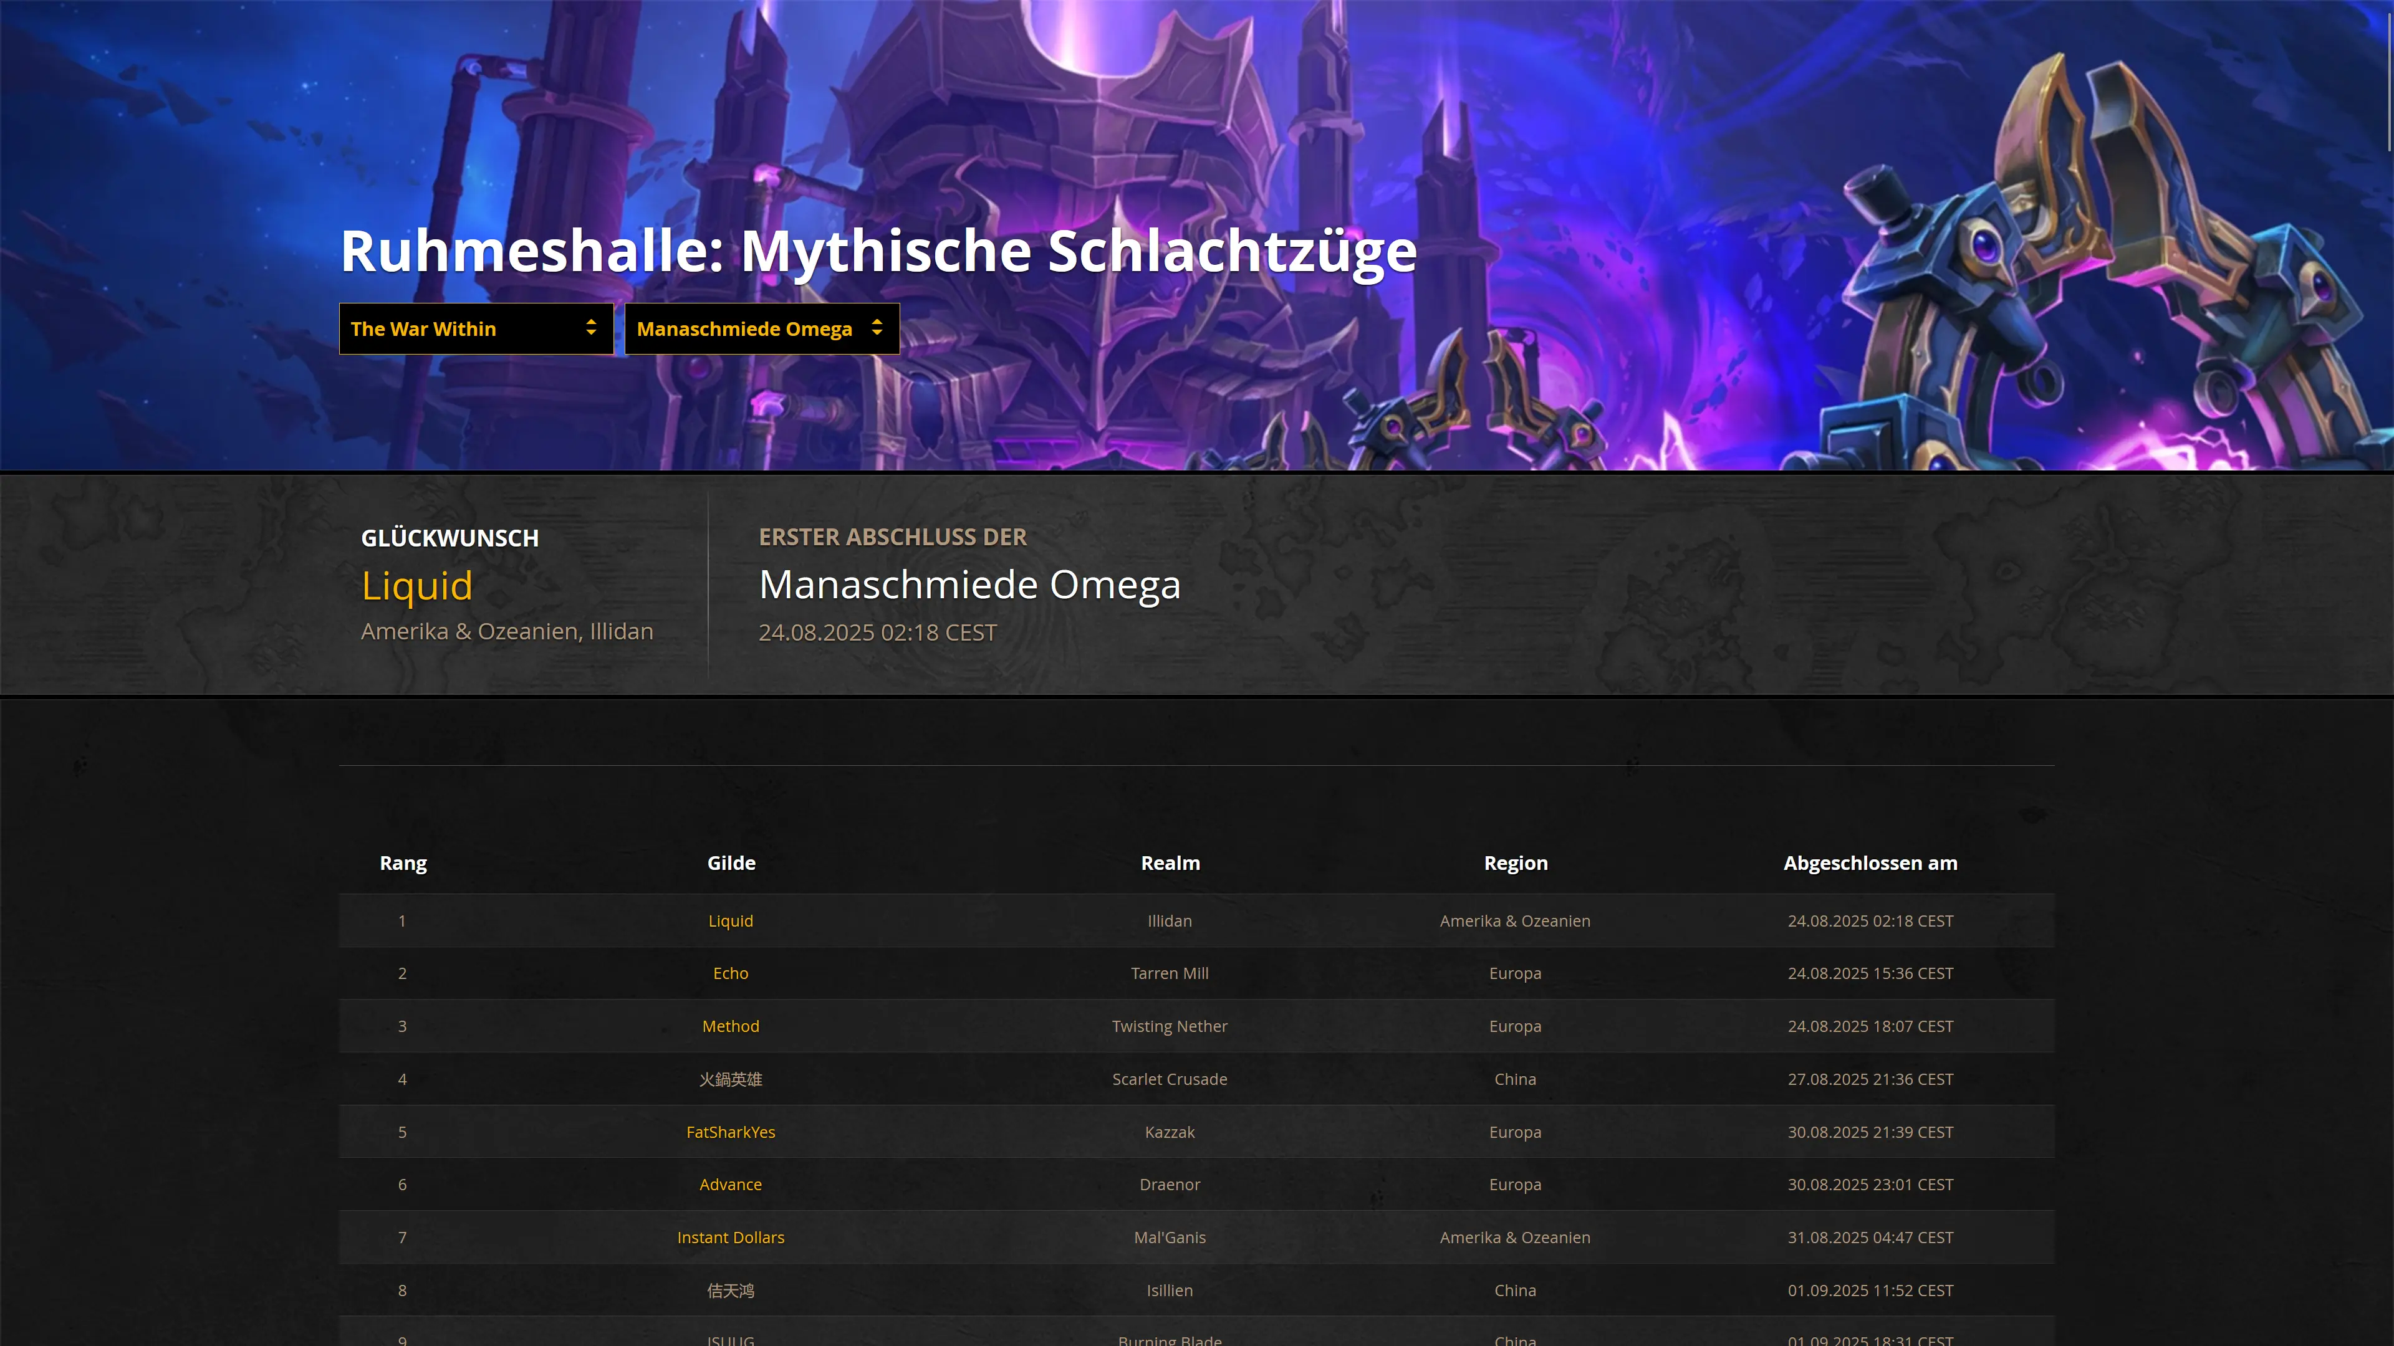Open Liquid guild link in rank 1 row

tap(731, 920)
